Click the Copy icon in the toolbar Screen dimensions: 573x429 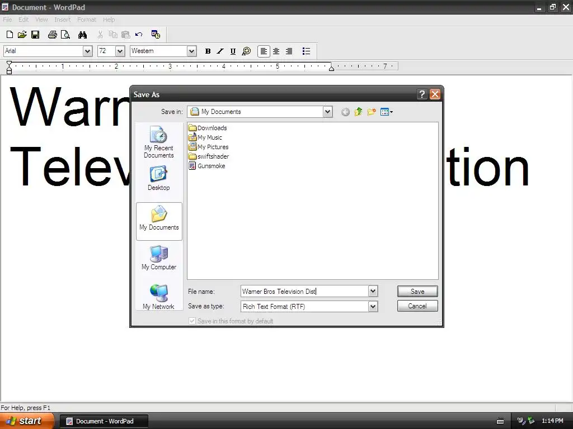(113, 35)
